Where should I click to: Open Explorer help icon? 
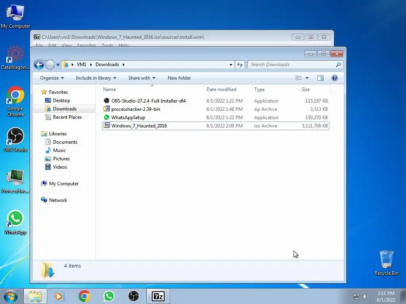tap(335, 78)
